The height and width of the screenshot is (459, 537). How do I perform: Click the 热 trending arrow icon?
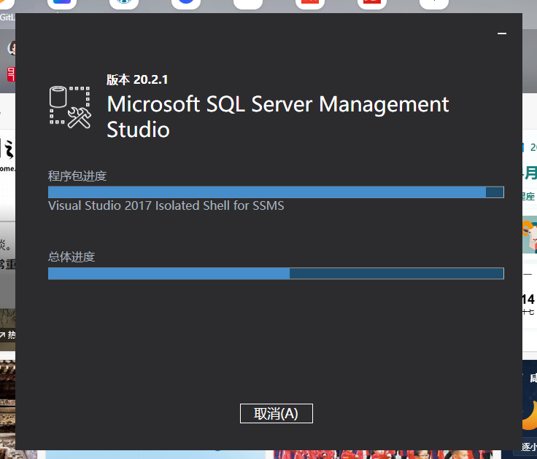pyautogui.click(x=7, y=335)
